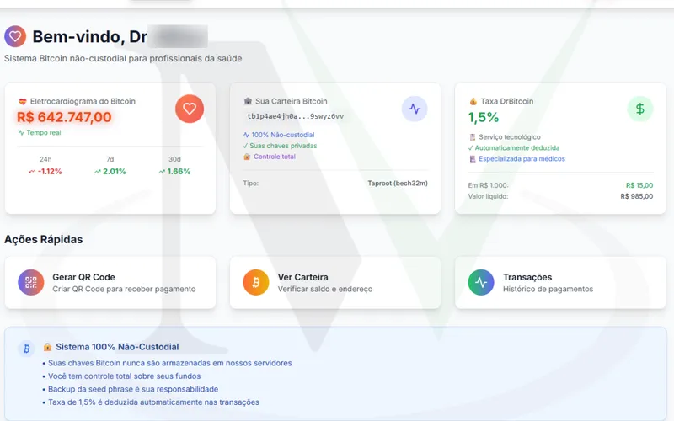Screen dimensions: 674x421
Task: Click the small heart emoji before Eletrocardiograma do Bitcoin
Action: pyautogui.click(x=23, y=101)
